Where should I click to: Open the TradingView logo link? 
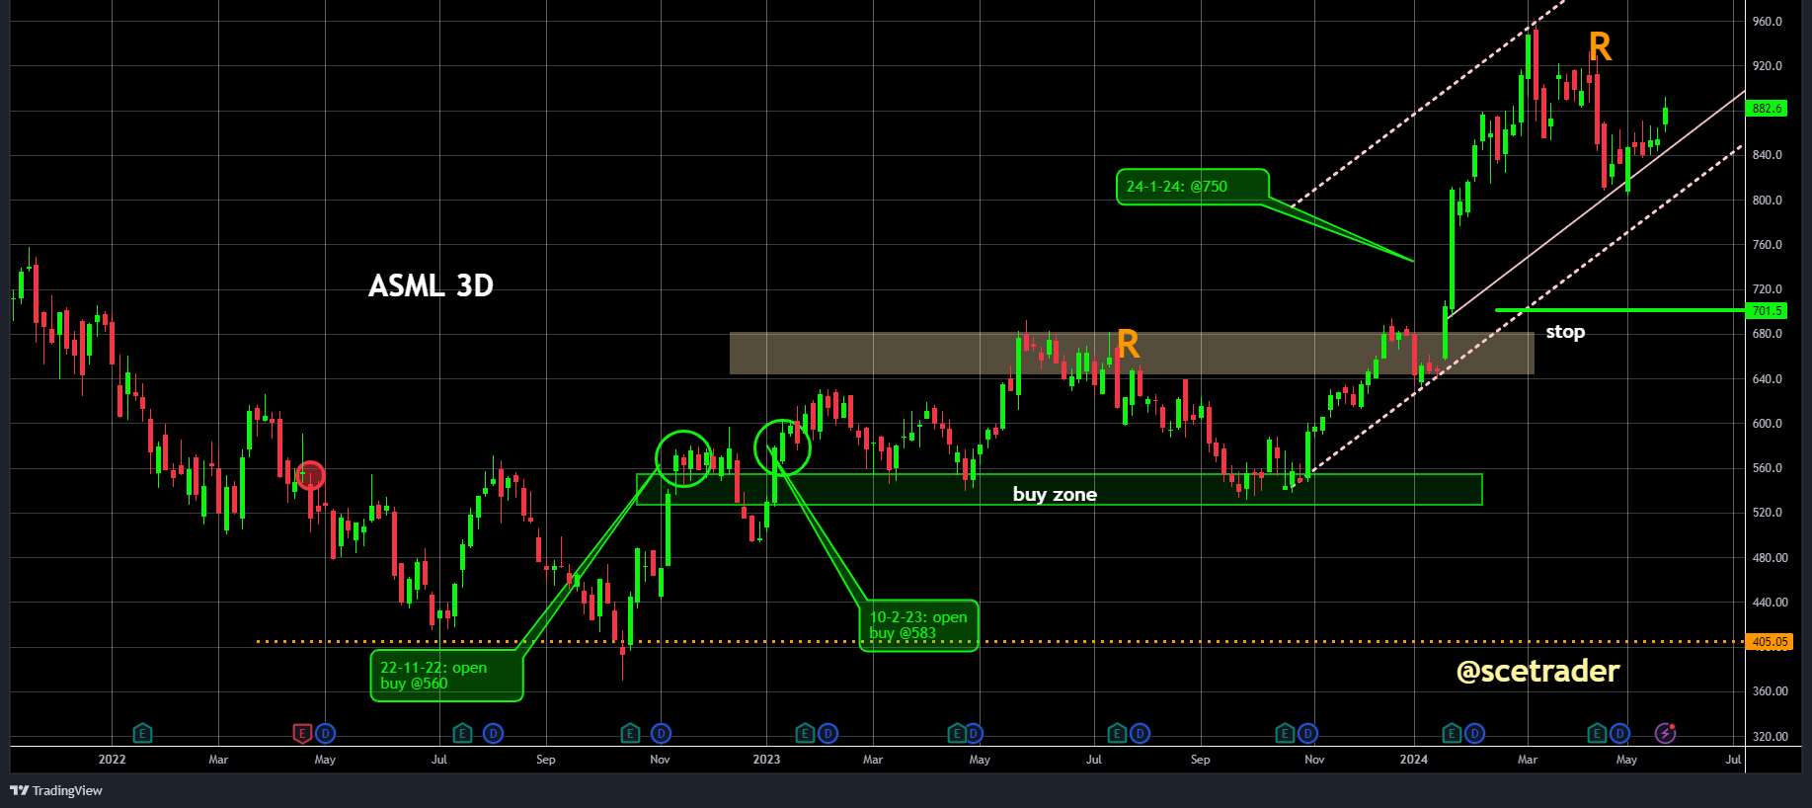pos(56,790)
